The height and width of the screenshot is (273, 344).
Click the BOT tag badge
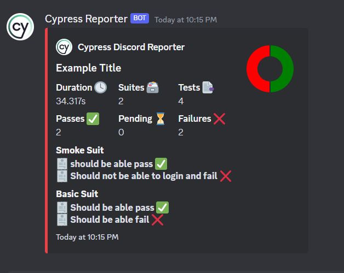(x=140, y=18)
